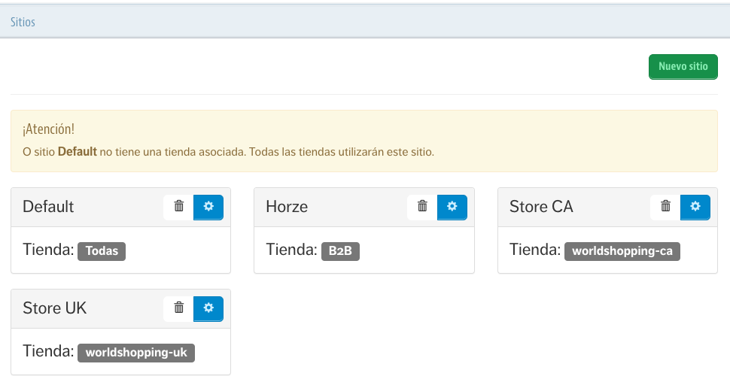Click the worldshopping-uk store tag

tap(135, 353)
